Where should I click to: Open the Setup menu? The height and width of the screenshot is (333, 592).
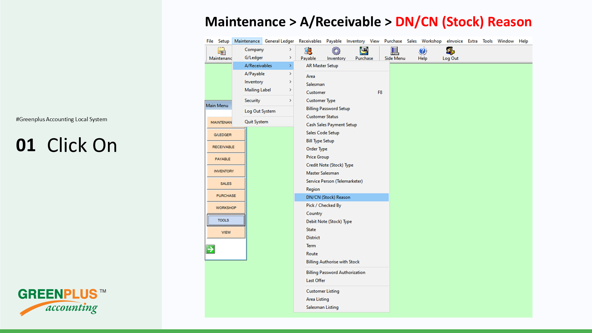(224, 41)
